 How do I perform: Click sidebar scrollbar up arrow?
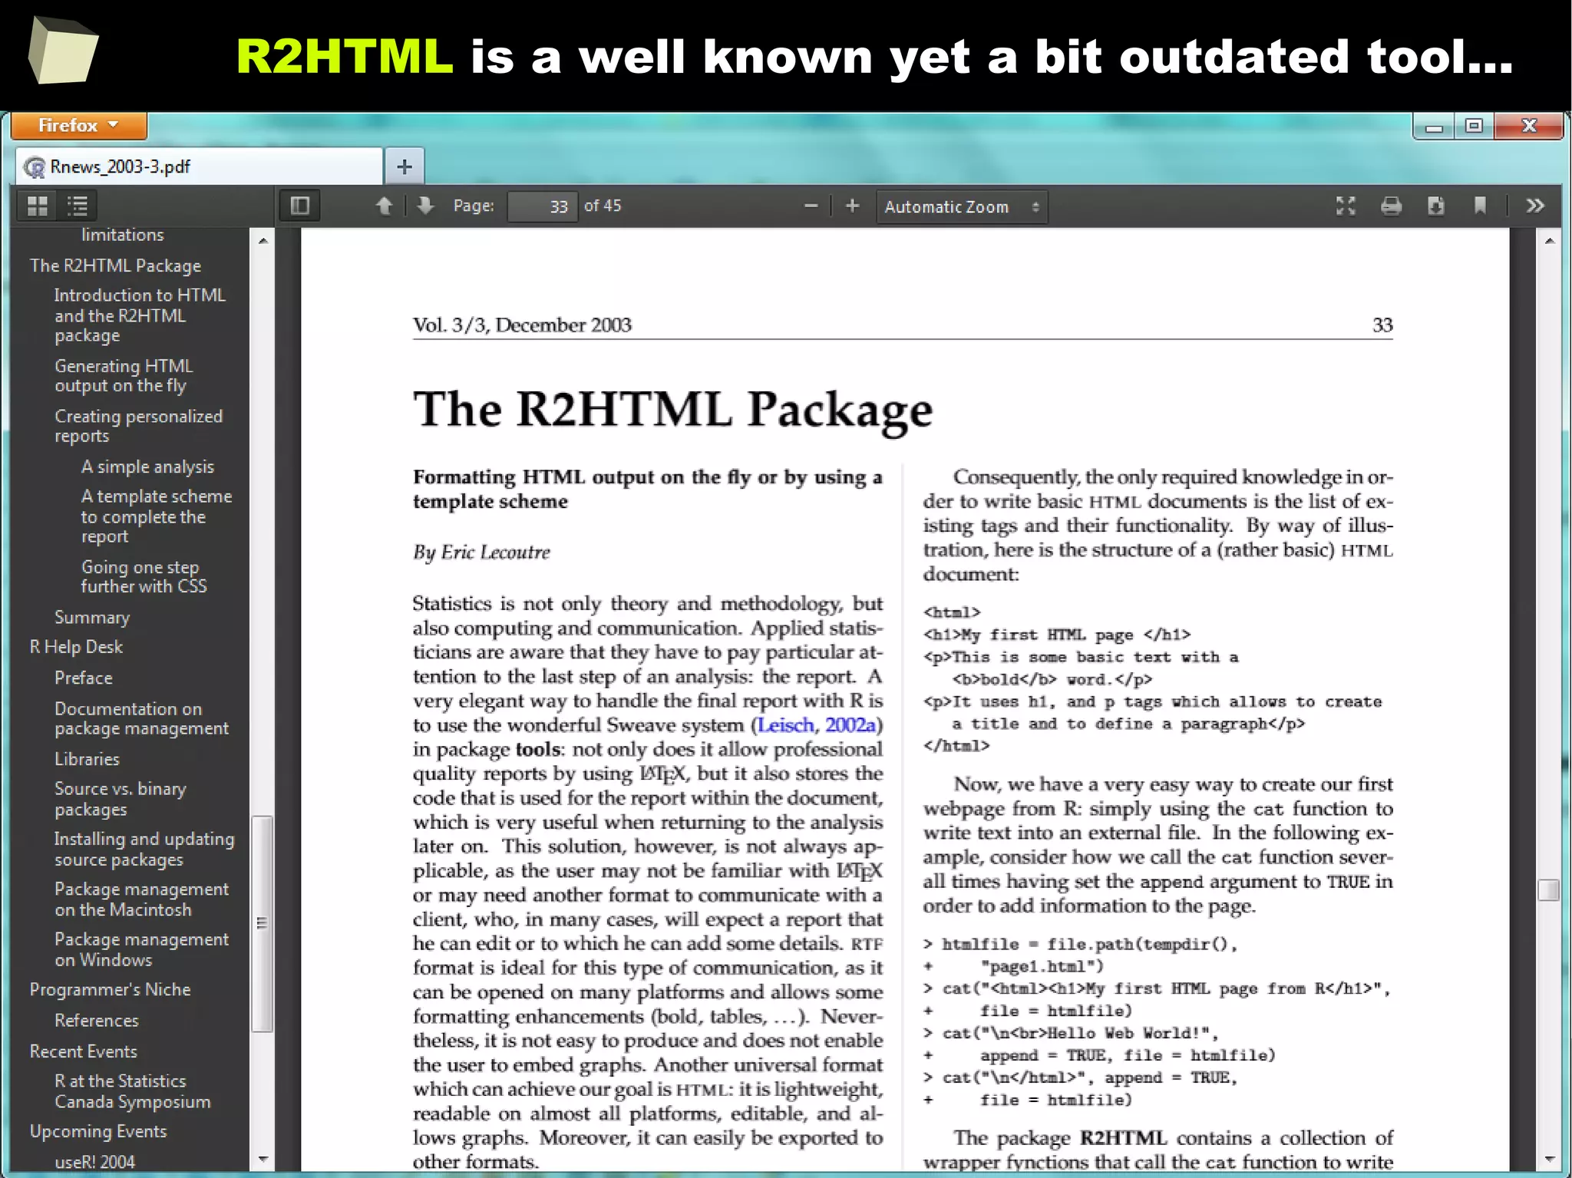263,240
